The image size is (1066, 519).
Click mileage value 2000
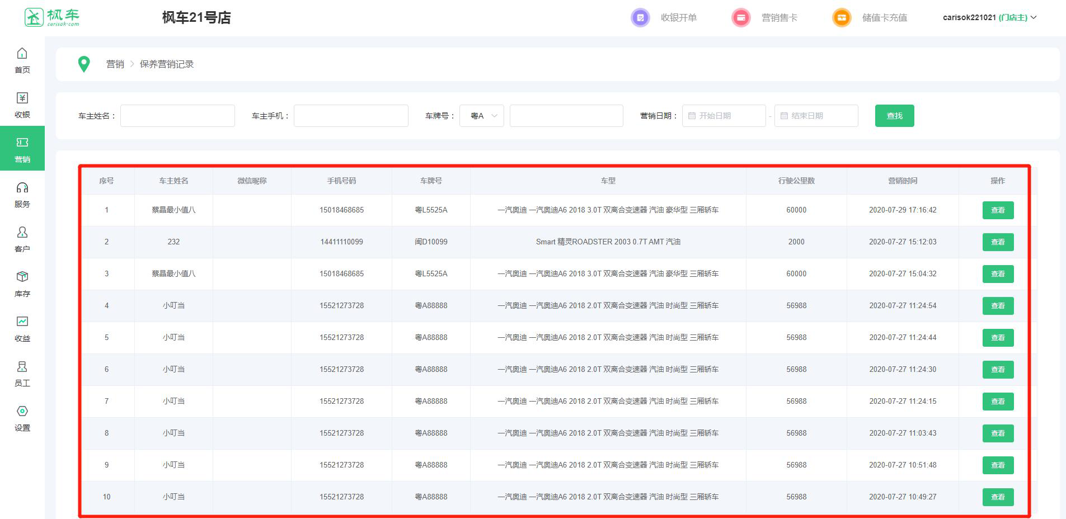(x=796, y=242)
